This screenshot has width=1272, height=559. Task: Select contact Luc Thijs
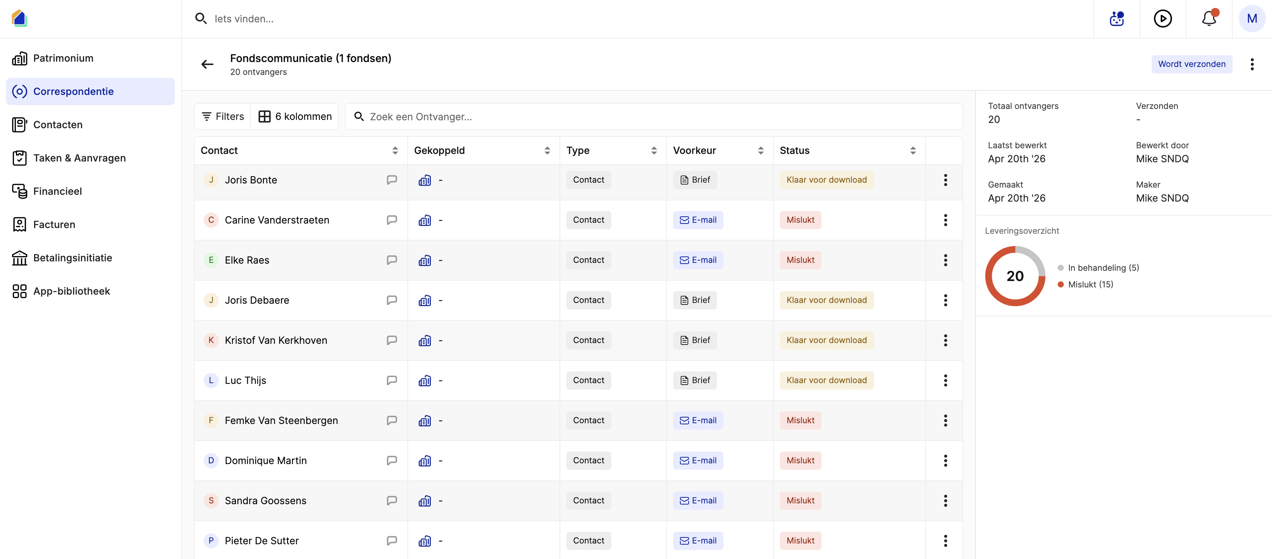pos(245,380)
